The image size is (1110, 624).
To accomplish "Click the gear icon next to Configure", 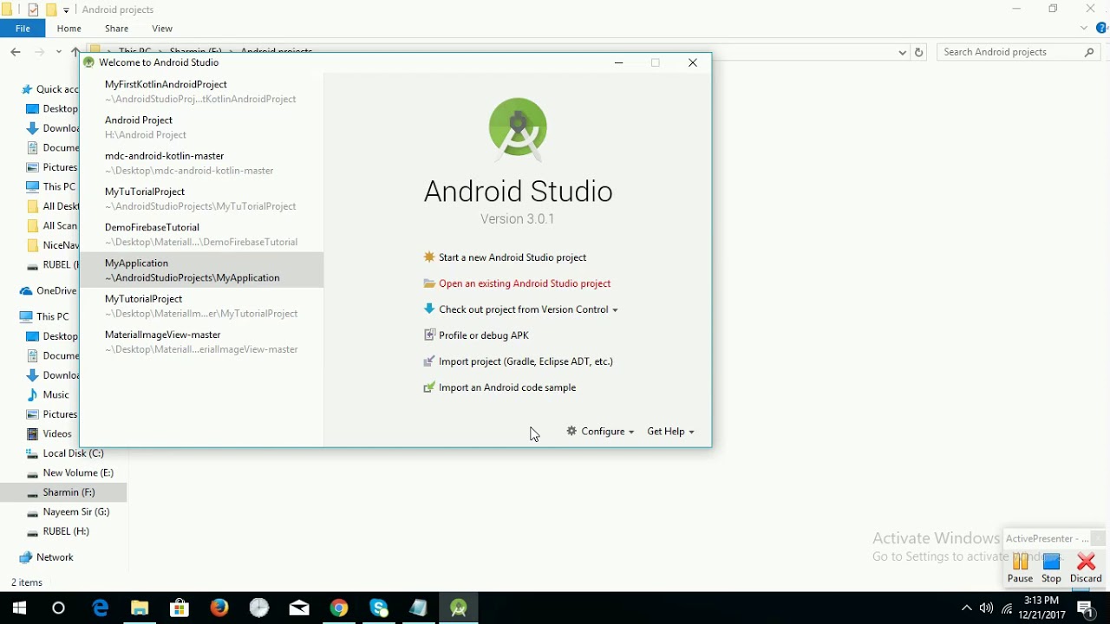I will pos(571,431).
